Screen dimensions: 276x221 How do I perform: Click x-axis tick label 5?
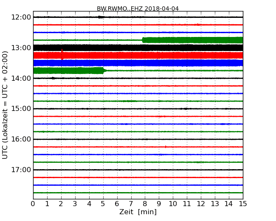point(103,204)
